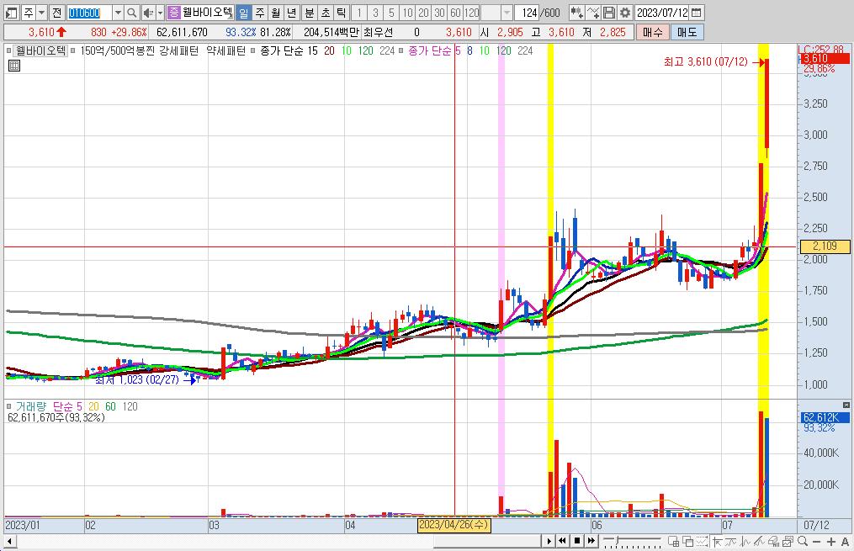Edit the date field 2023/07/12
Viewport: 854px width, 551px height.
point(662,13)
